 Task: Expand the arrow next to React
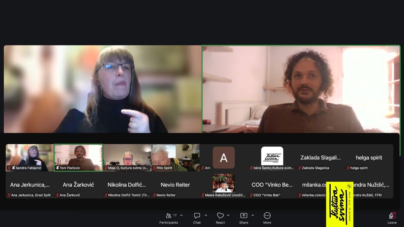pyautogui.click(x=228, y=215)
